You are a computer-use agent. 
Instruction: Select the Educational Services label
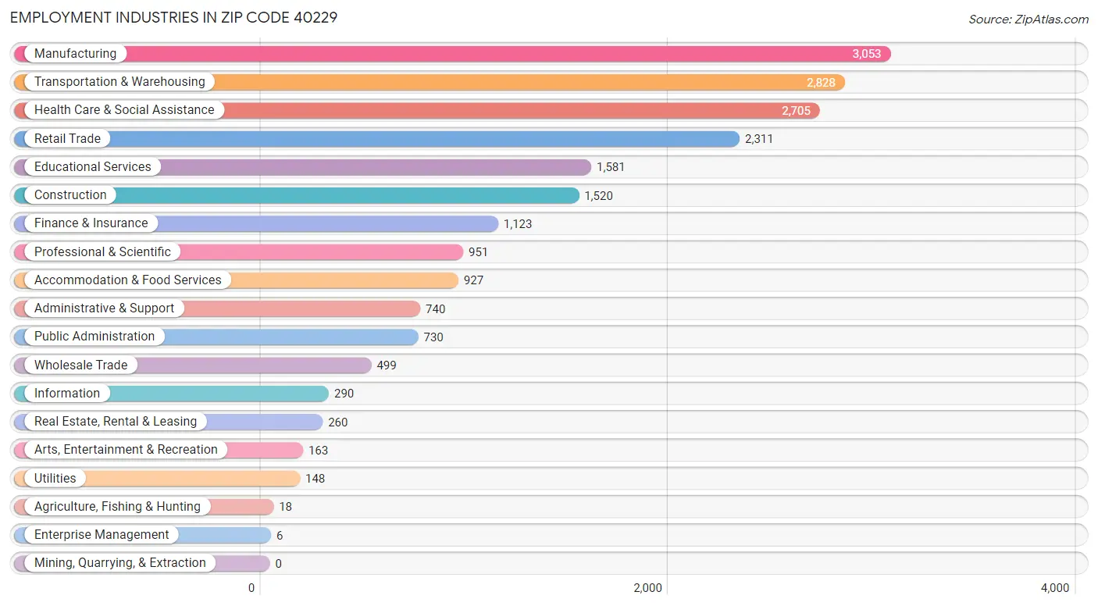pos(93,167)
